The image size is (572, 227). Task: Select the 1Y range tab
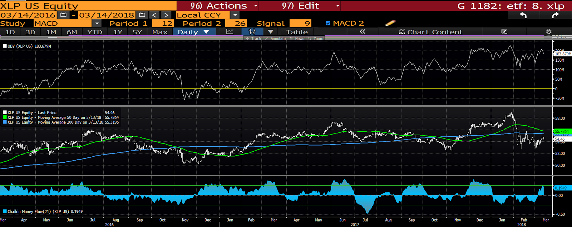pyautogui.click(x=118, y=32)
